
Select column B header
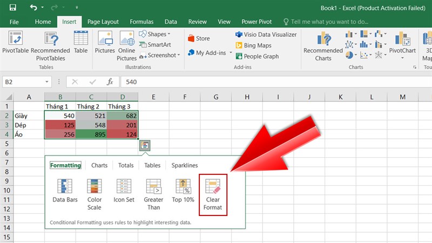coord(60,97)
